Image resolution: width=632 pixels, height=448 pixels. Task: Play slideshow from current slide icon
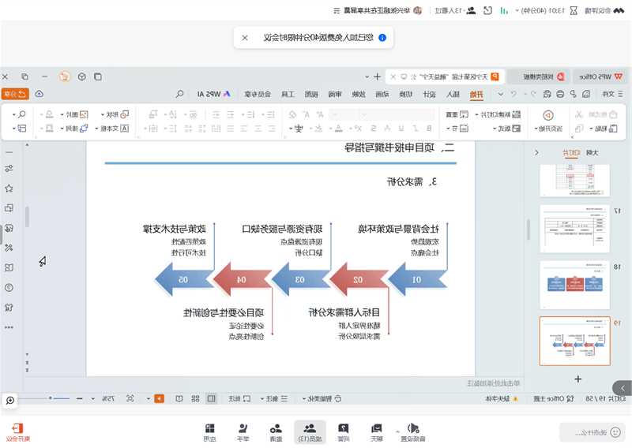(547, 115)
